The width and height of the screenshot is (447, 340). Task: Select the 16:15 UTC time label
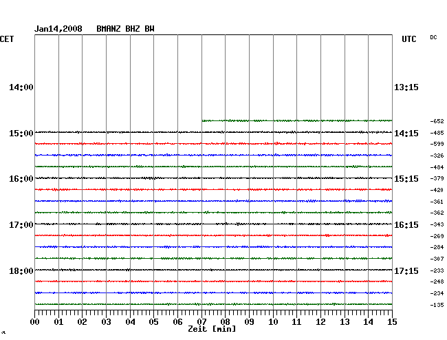point(406,225)
